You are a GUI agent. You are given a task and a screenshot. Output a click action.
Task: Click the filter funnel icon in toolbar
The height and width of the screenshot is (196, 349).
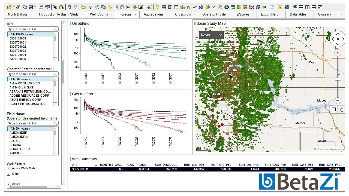coord(91,7)
